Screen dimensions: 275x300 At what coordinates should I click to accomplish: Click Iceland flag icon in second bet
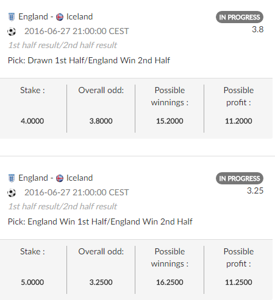click(x=60, y=178)
